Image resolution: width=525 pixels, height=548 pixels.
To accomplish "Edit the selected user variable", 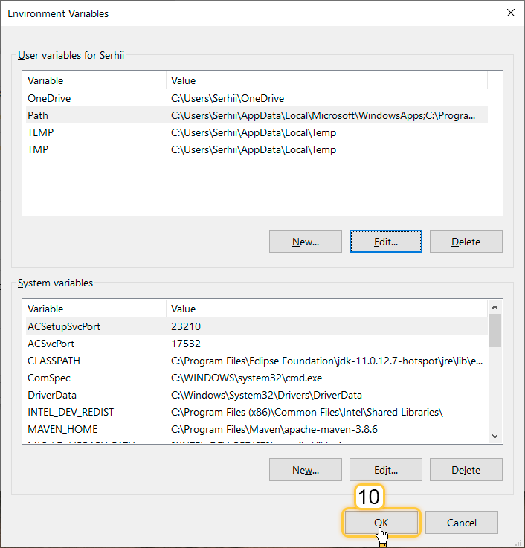I will click(385, 242).
